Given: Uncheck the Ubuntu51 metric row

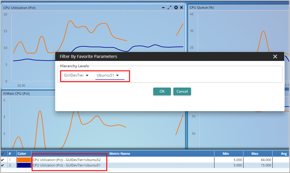Looking at the screenshot, I should pyautogui.click(x=3, y=165).
